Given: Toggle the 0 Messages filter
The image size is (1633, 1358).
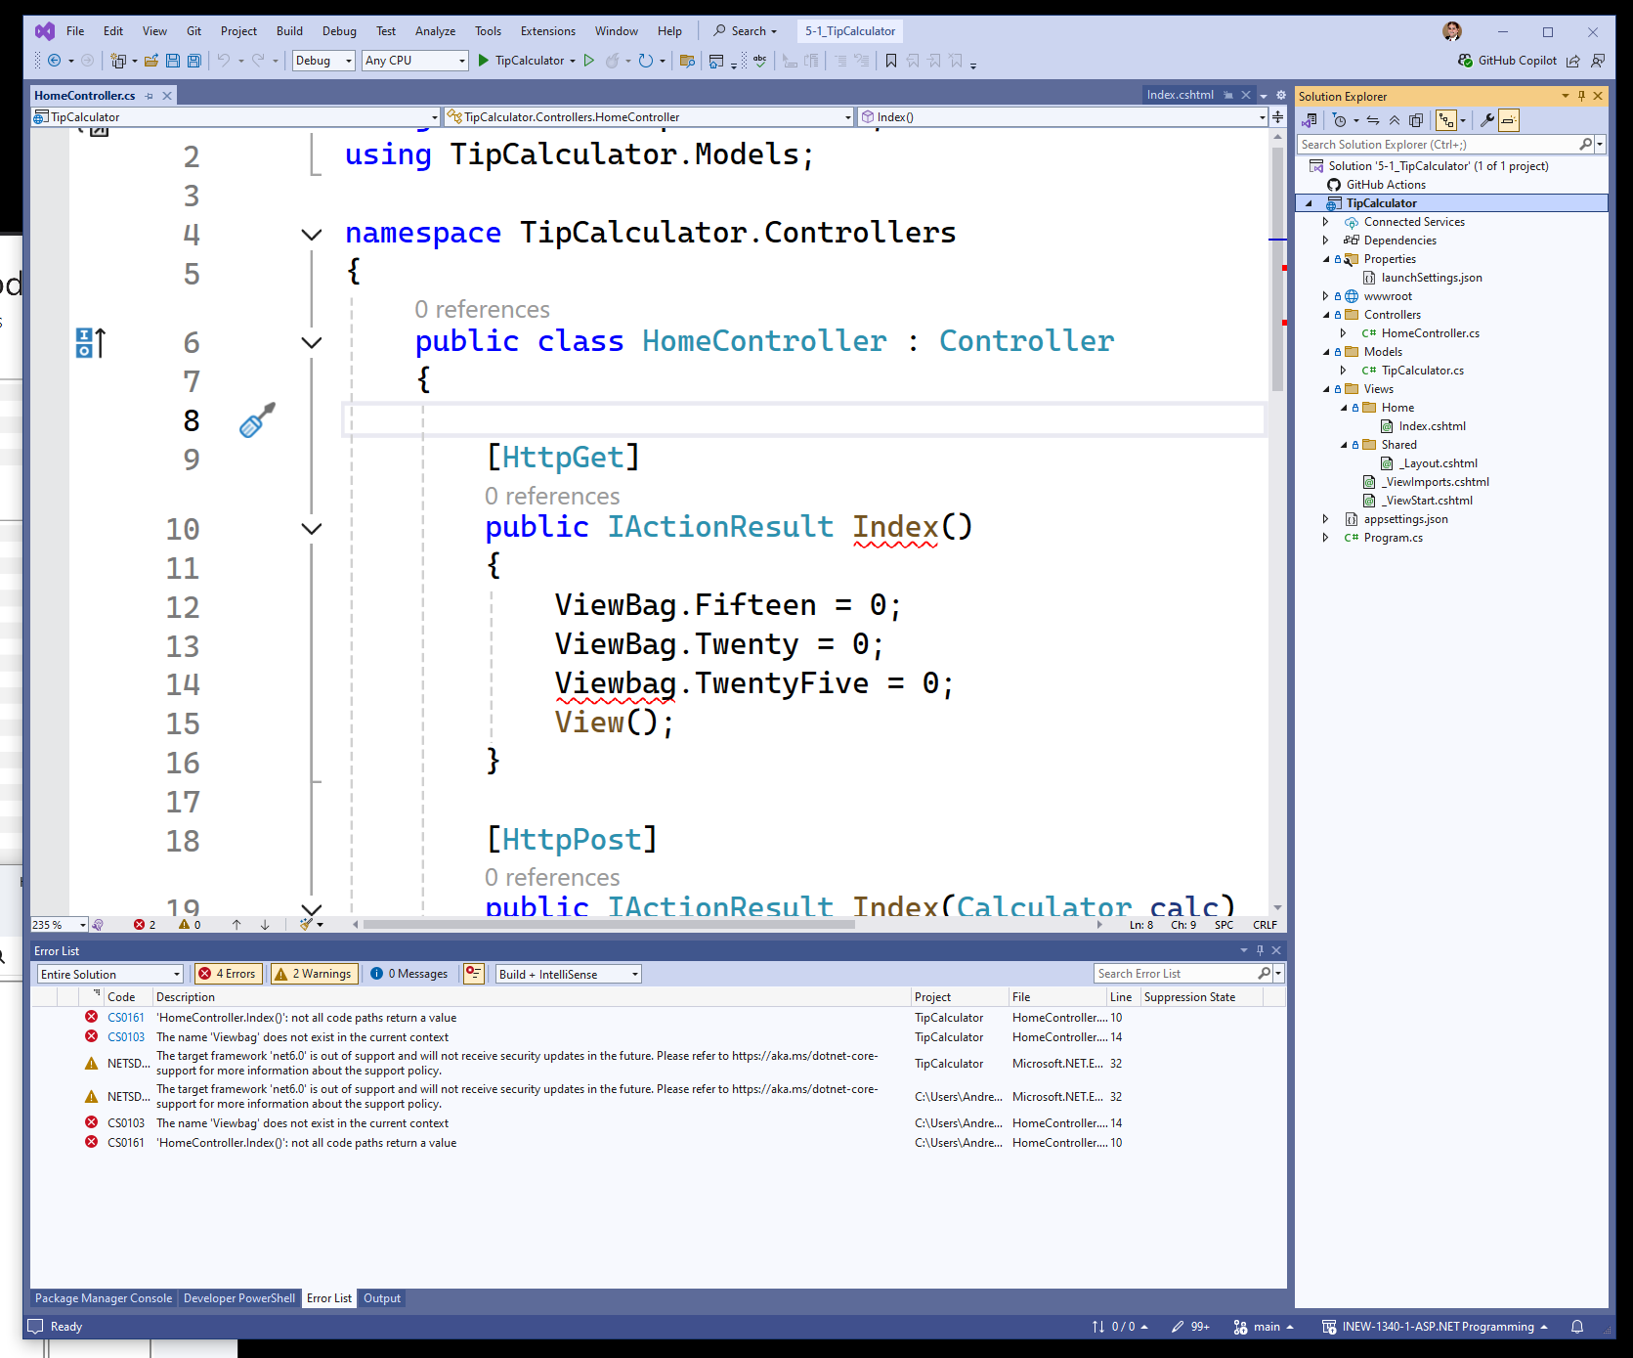Looking at the screenshot, I should click(409, 974).
